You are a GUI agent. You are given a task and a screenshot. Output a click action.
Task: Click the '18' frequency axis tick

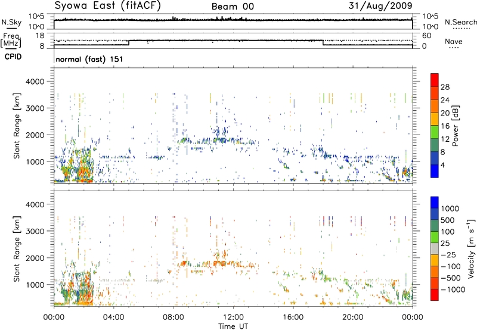[x=40, y=36]
